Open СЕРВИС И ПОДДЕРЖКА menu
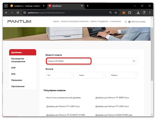Screen dimensions: 156x119 pos(99,22)
